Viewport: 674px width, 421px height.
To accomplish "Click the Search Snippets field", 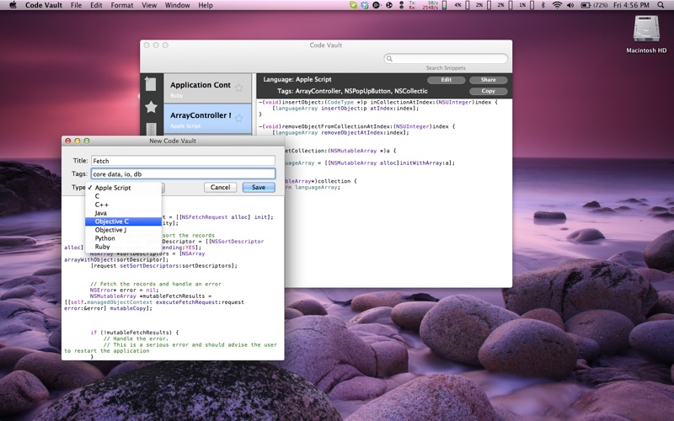I will coord(446,58).
